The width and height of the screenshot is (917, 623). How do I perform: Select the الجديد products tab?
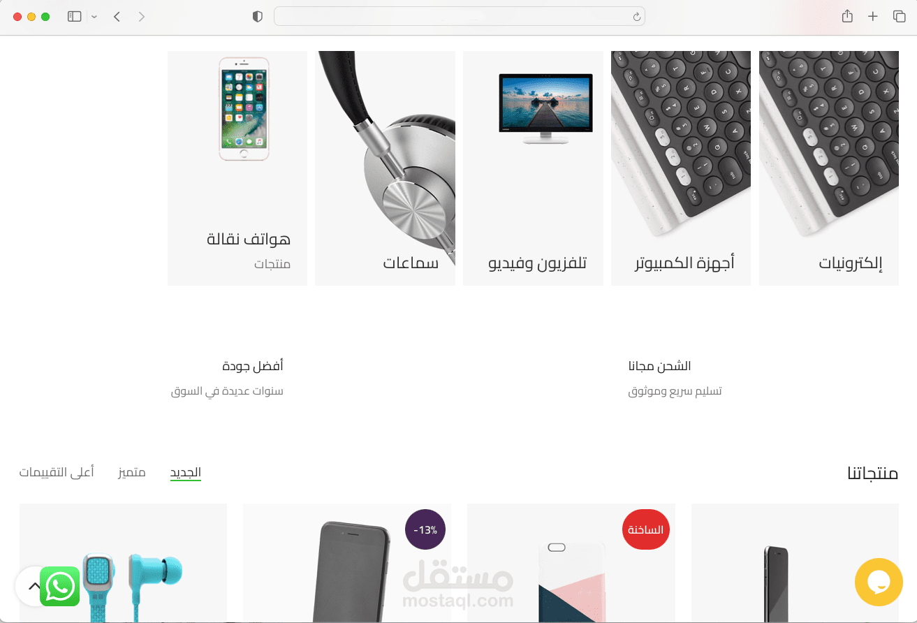coord(186,473)
